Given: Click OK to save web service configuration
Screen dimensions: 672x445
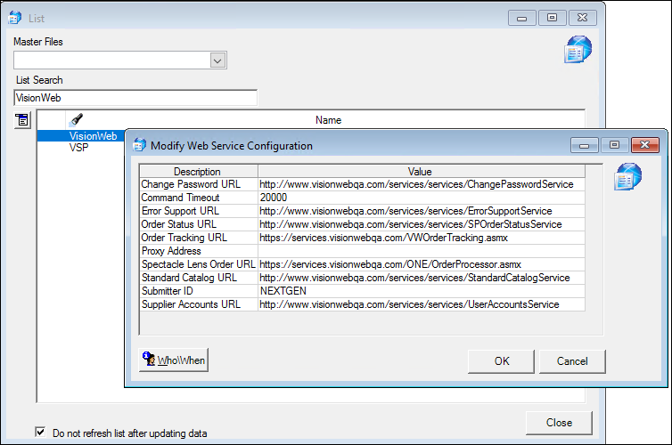Looking at the screenshot, I should 502,361.
